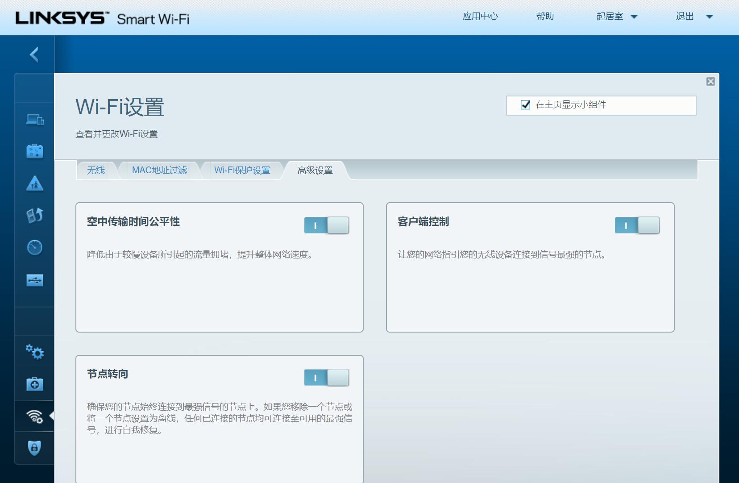Disable the 客户端控制 switch
The image size is (739, 483).
(x=637, y=225)
